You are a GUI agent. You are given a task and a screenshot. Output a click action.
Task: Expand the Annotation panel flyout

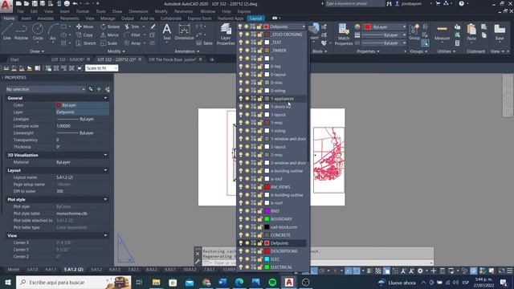point(187,51)
